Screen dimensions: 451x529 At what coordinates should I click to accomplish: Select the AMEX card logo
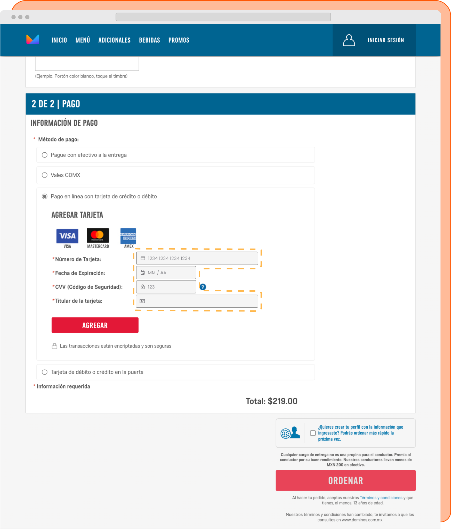pyautogui.click(x=128, y=236)
